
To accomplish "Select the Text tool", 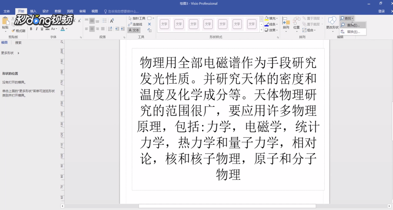I will click(x=133, y=30).
